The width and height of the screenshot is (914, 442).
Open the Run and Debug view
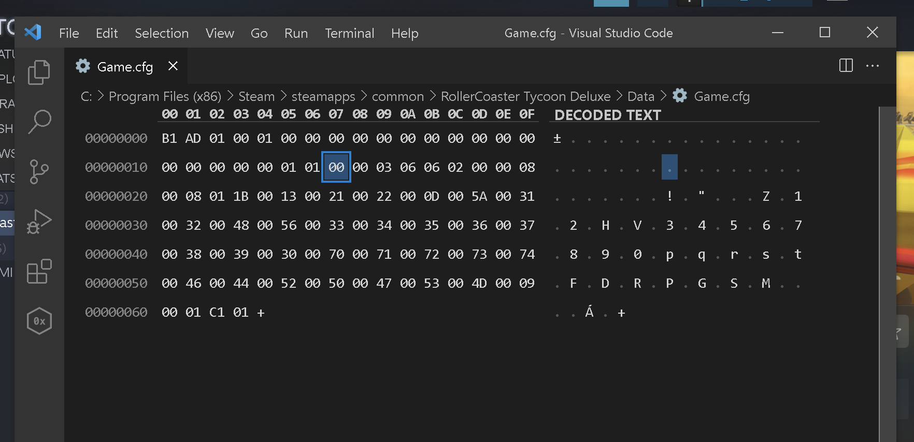39,222
